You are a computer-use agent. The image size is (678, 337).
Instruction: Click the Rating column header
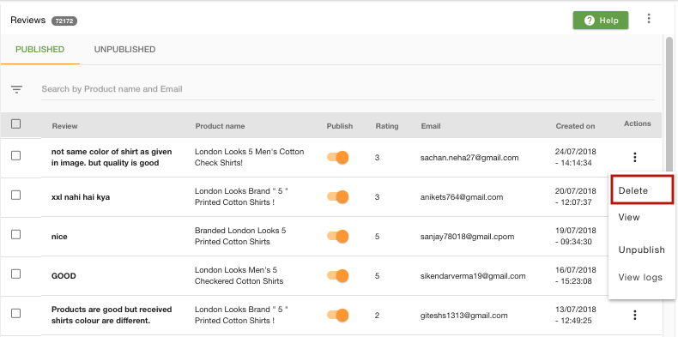pos(387,126)
